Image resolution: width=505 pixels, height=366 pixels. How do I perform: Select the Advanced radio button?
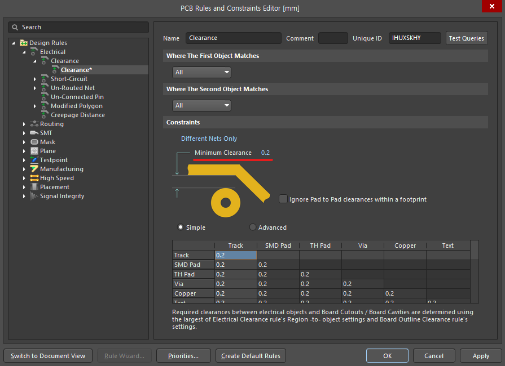pyautogui.click(x=253, y=227)
